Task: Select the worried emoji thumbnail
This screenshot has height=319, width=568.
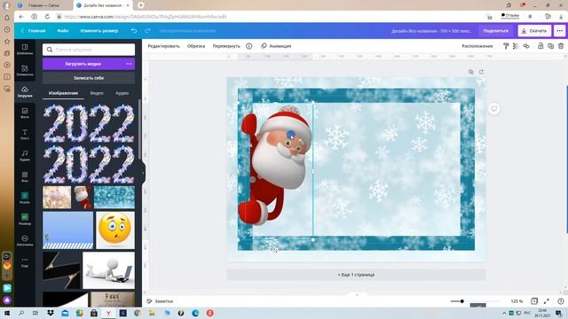Action: (x=114, y=230)
